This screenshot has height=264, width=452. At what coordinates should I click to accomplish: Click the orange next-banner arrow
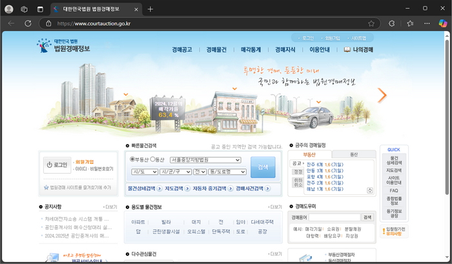coord(382,96)
